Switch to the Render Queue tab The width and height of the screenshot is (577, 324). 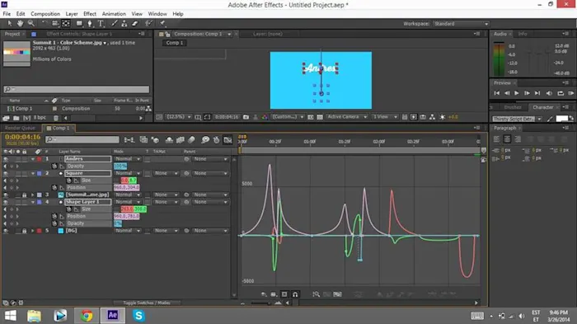pyautogui.click(x=21, y=128)
